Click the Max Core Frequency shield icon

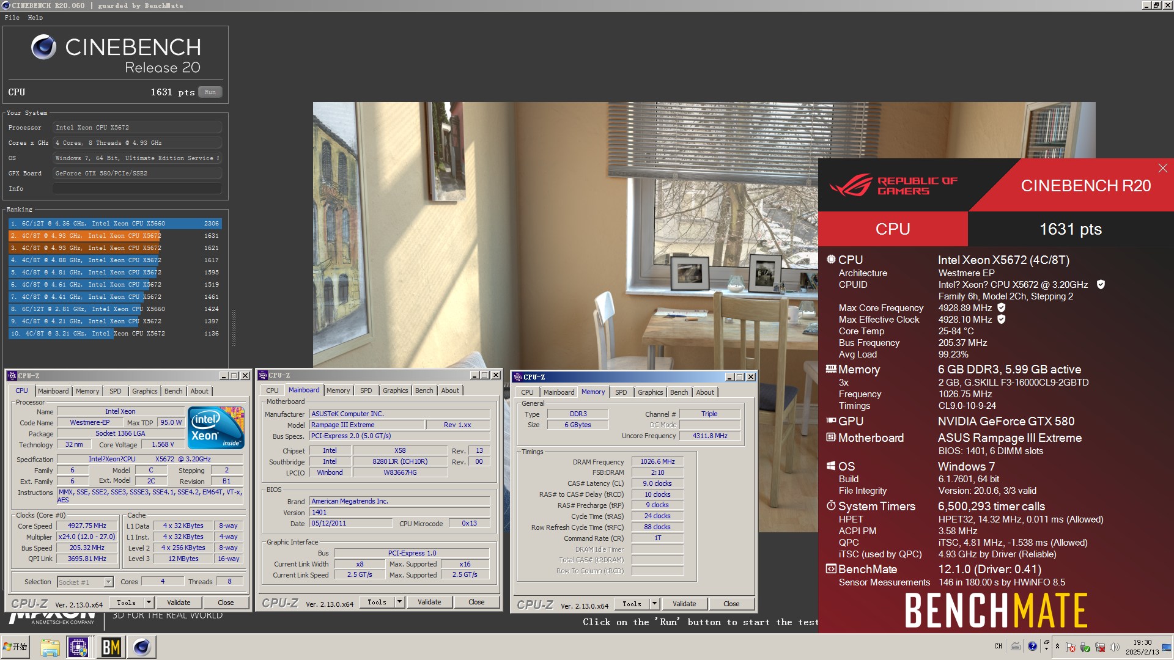pos(1002,308)
